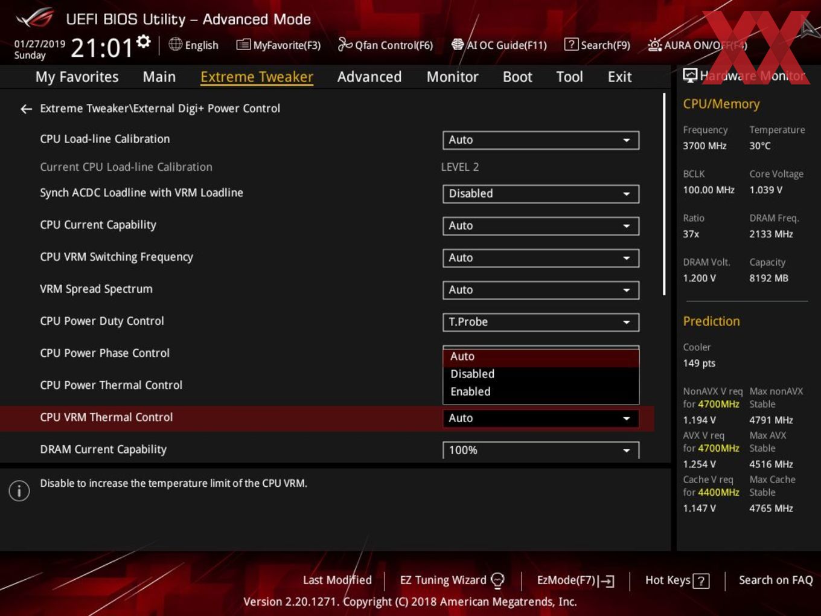Viewport: 821px width, 616px height.
Task: Click the Prediction section heading
Action: click(x=711, y=321)
